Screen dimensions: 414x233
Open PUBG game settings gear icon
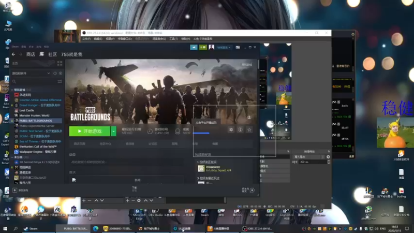click(231, 130)
